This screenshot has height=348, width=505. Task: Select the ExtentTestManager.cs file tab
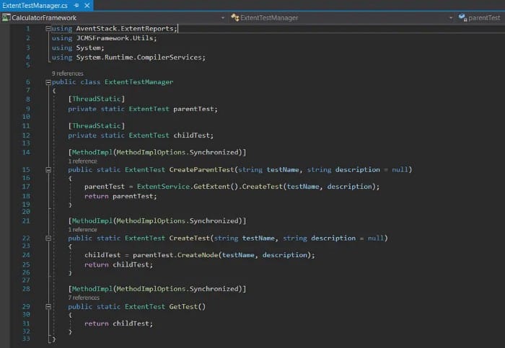click(35, 6)
